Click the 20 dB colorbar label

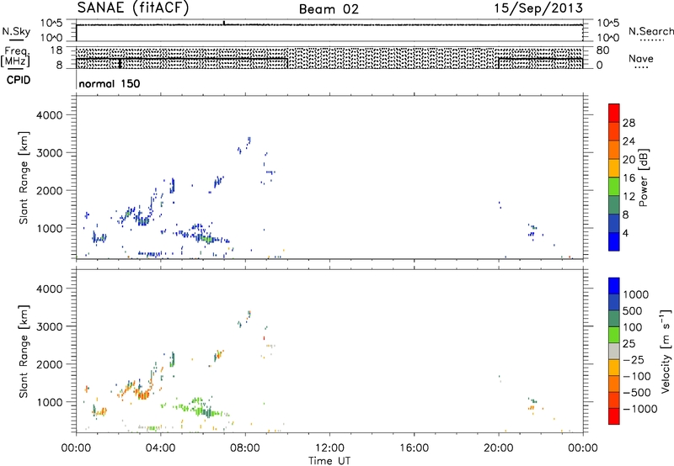pyautogui.click(x=629, y=160)
